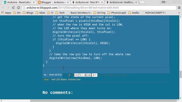
Task: Open the Blogs bookmarks folder
Action: [28, 13]
